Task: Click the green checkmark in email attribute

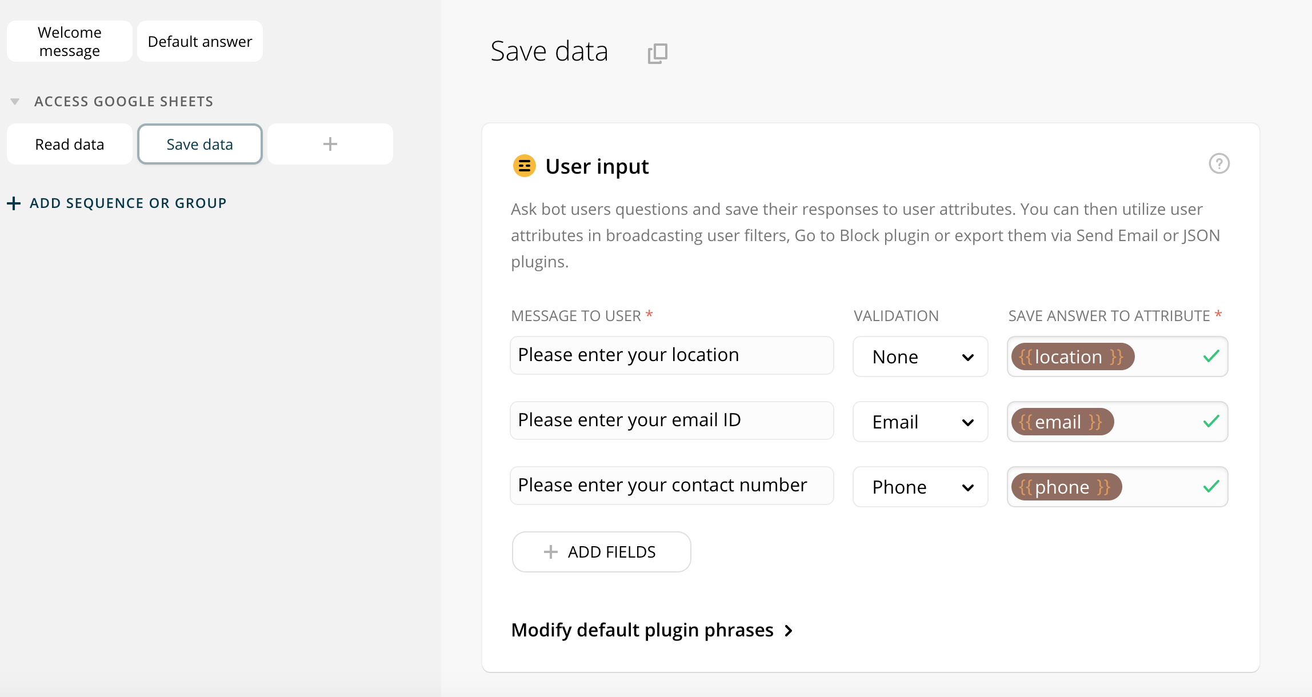Action: (x=1211, y=422)
